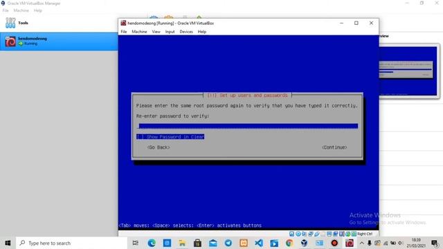The height and width of the screenshot is (249, 443).
Task: Click the shared folders status icon
Action: click(323, 234)
